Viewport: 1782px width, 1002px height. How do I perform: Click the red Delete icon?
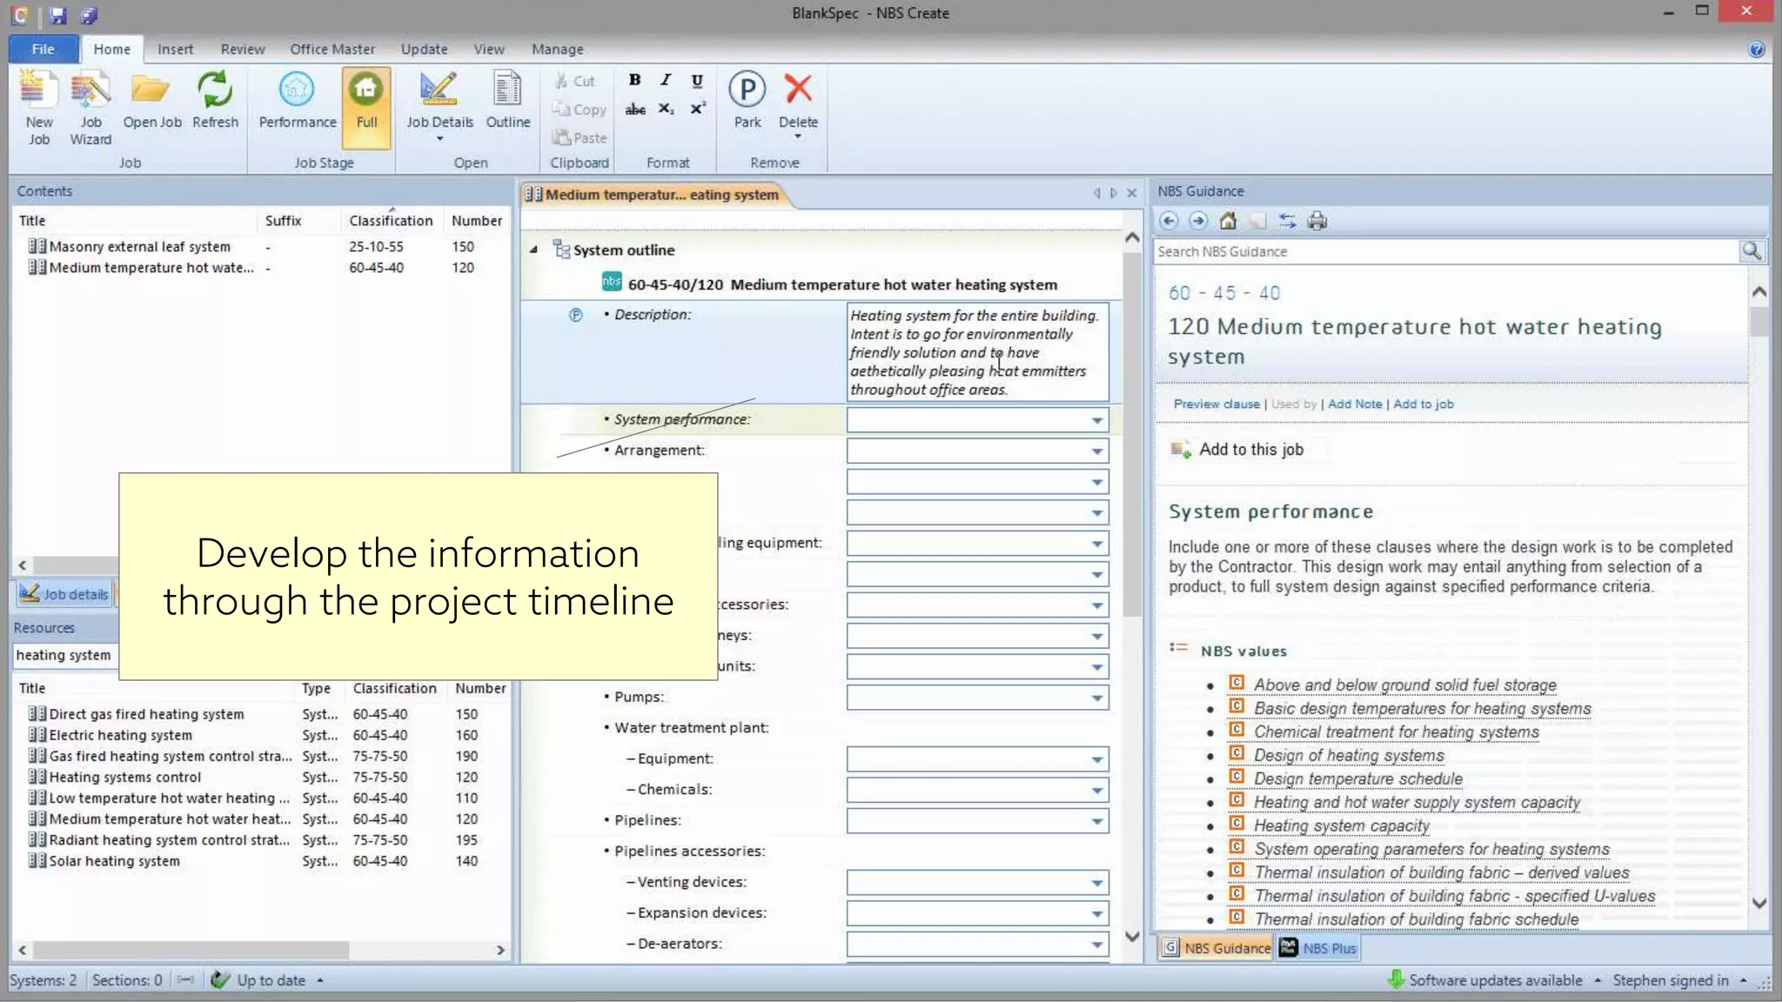click(798, 89)
